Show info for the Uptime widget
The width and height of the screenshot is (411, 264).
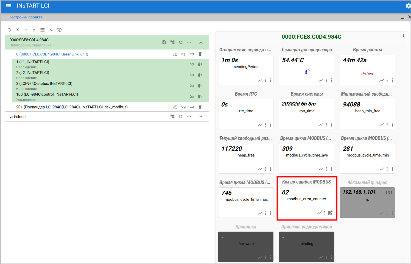point(392,80)
